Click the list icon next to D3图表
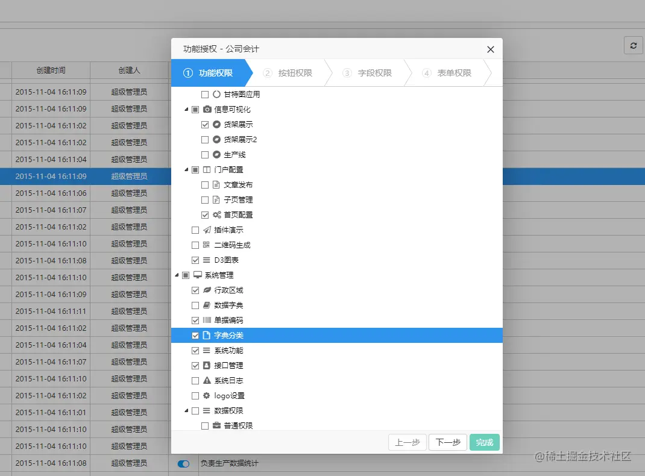 pos(207,260)
